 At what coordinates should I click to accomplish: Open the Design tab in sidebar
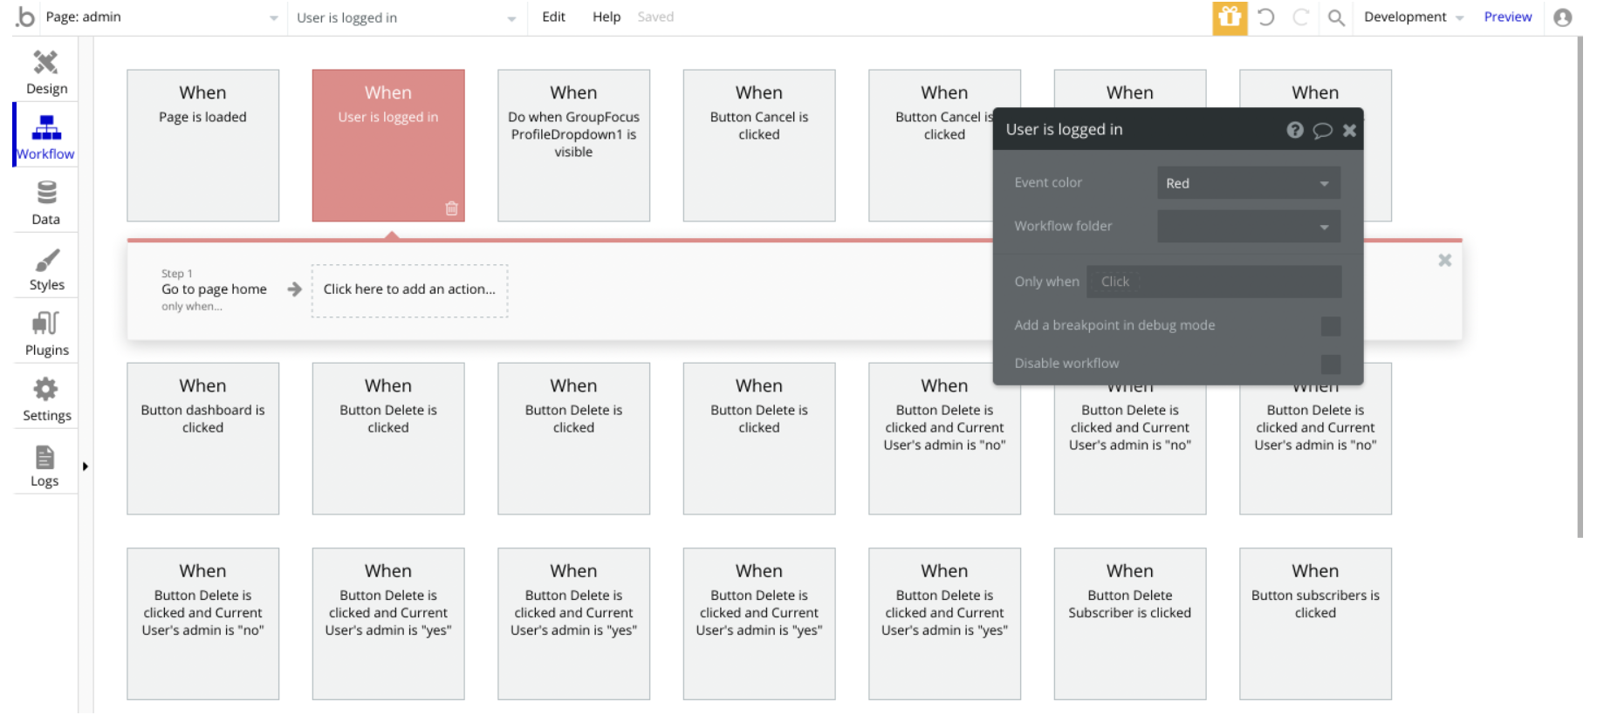46,72
